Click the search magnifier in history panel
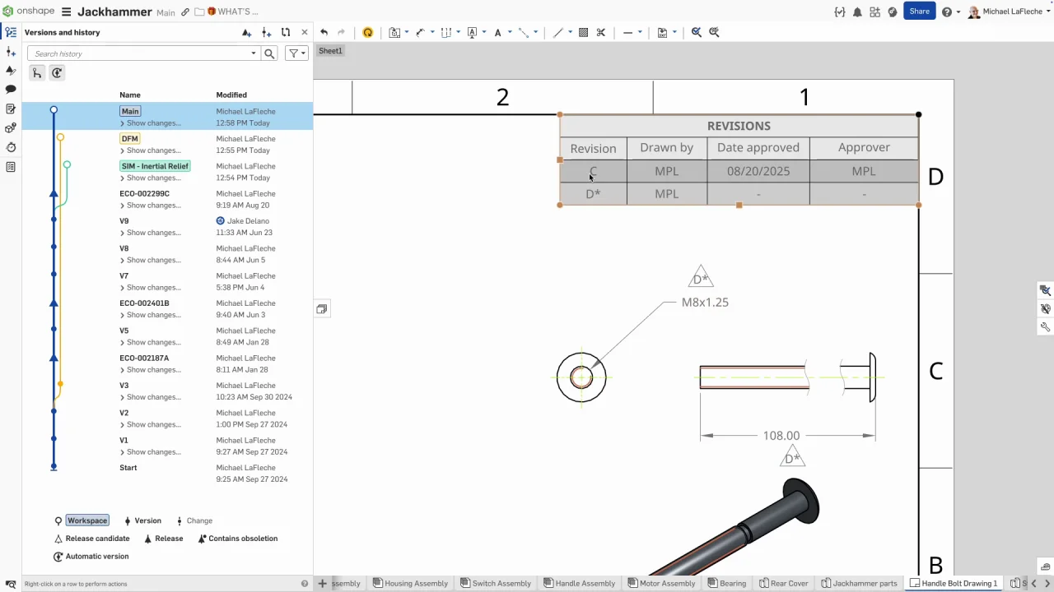The image size is (1054, 592). [268, 53]
